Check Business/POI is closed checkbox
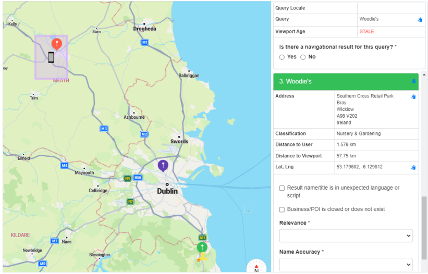 pos(282,209)
